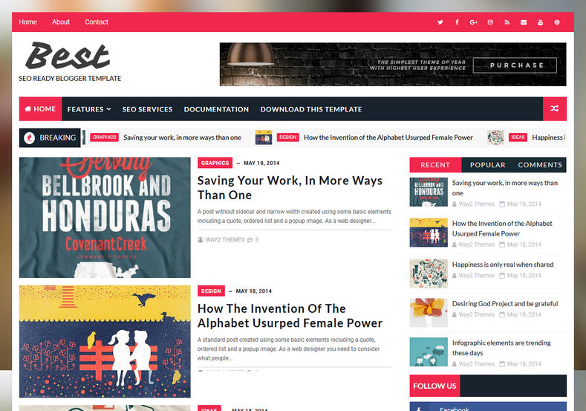Click the Instagram icon in header

coord(490,22)
